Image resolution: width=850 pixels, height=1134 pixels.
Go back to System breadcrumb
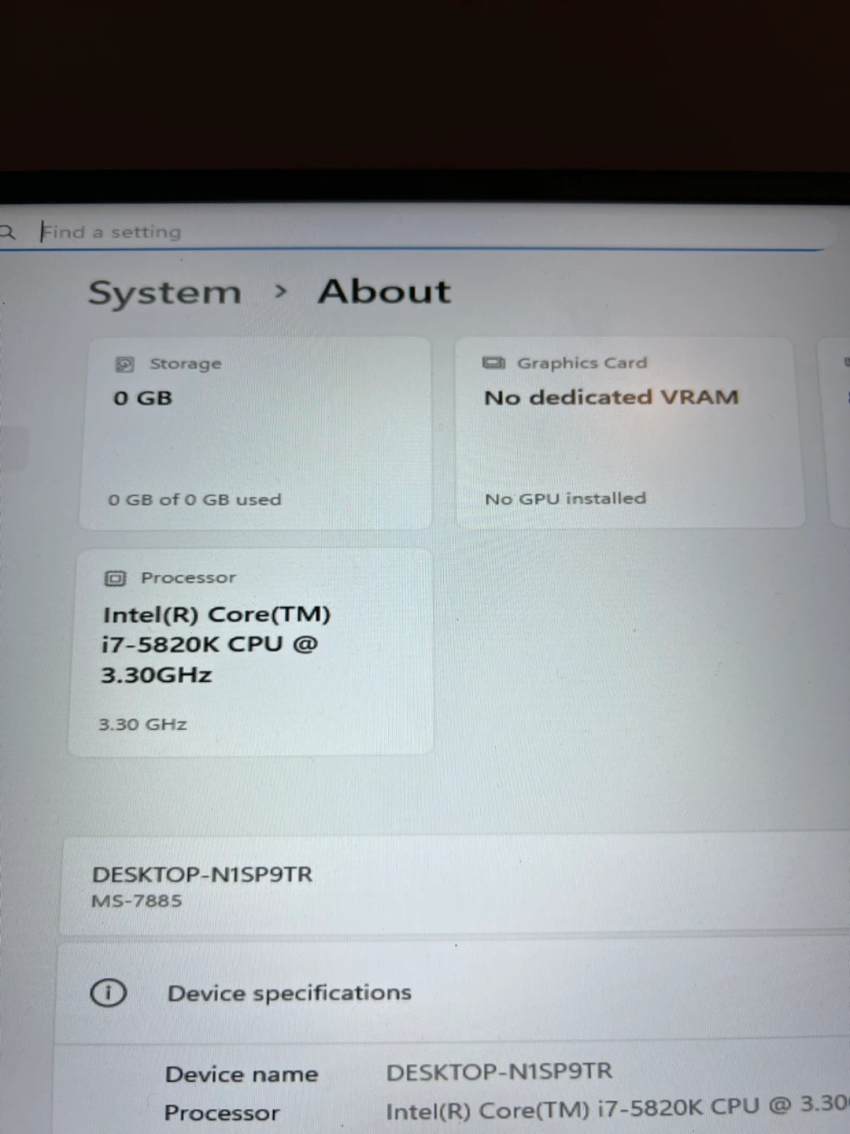(164, 293)
